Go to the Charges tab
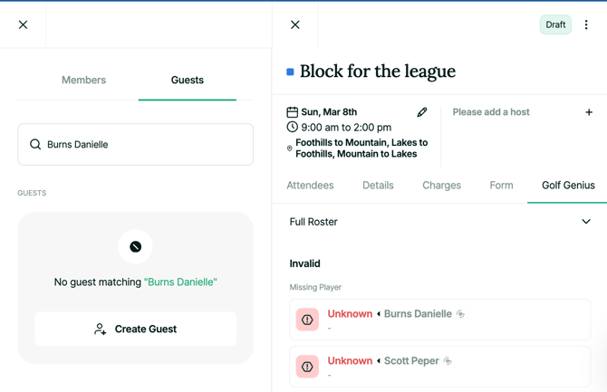The height and width of the screenshot is (392, 607). [x=441, y=186]
